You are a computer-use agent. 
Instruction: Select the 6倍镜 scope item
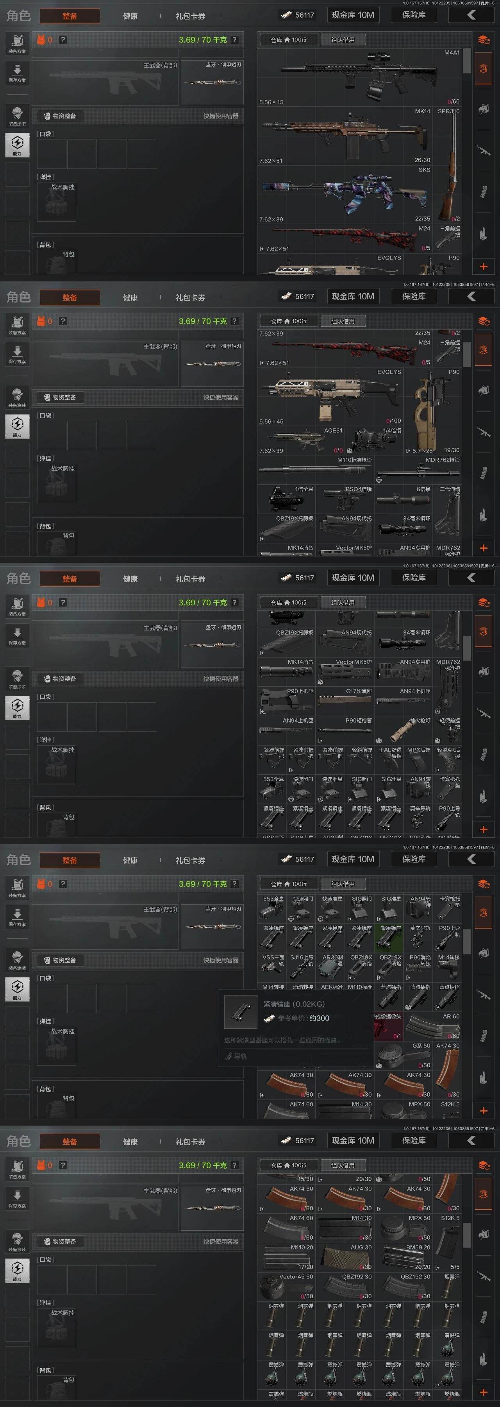pyautogui.click(x=404, y=499)
